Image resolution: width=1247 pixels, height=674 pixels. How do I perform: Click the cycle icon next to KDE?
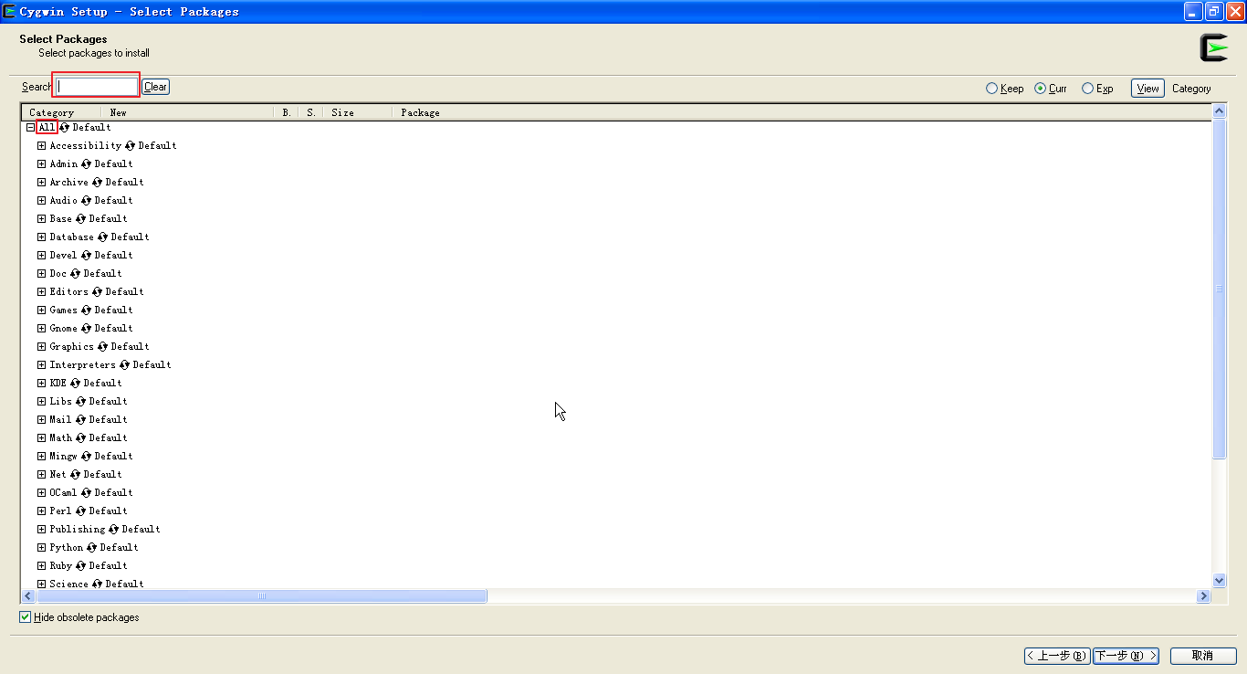[75, 384]
